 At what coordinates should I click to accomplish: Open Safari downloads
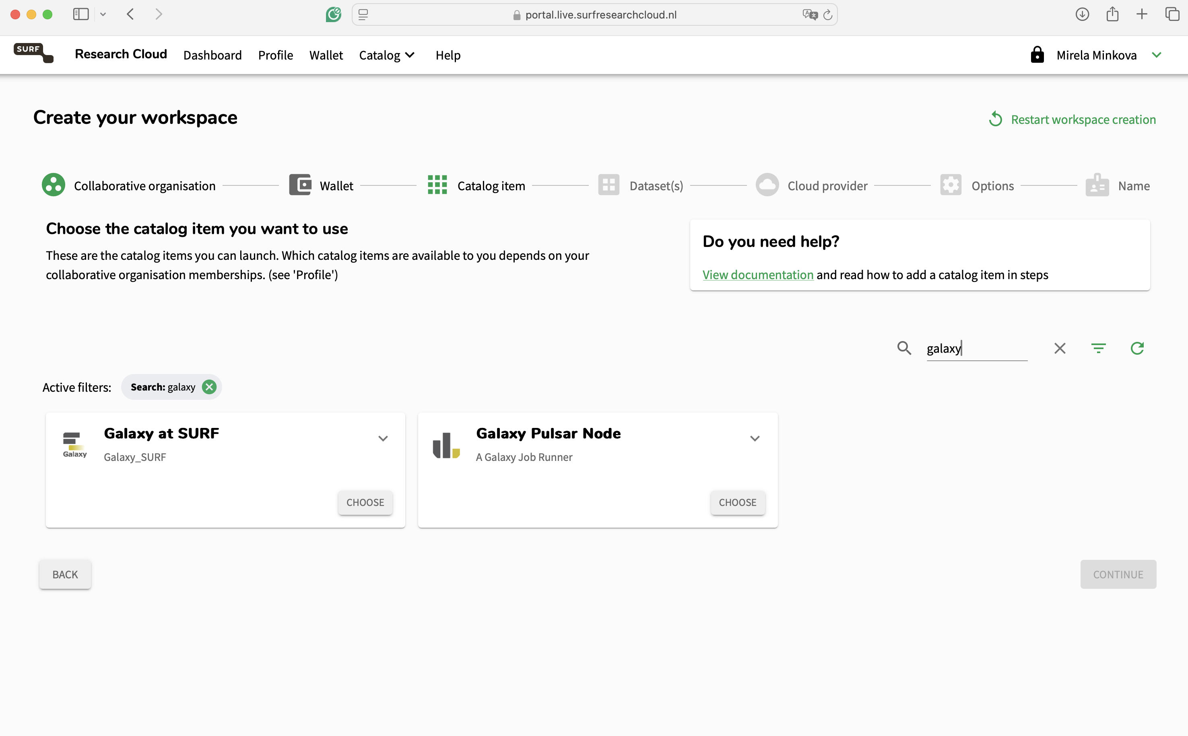(1082, 14)
